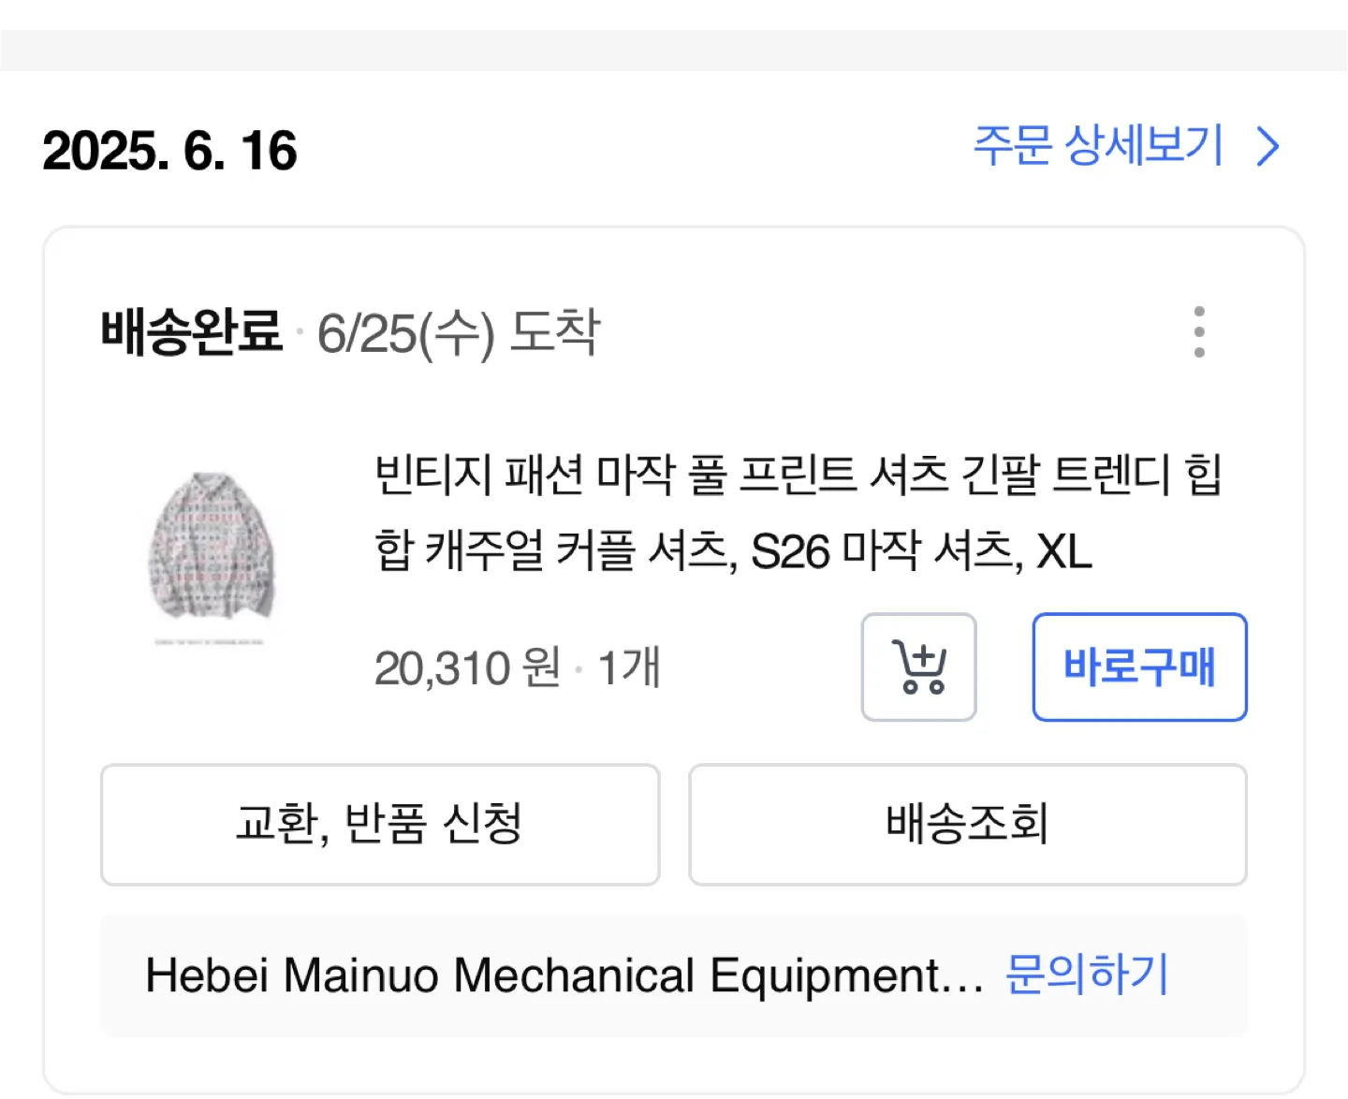Contact the seller via 문의하기 link
The image size is (1348, 1099).
1087,974
